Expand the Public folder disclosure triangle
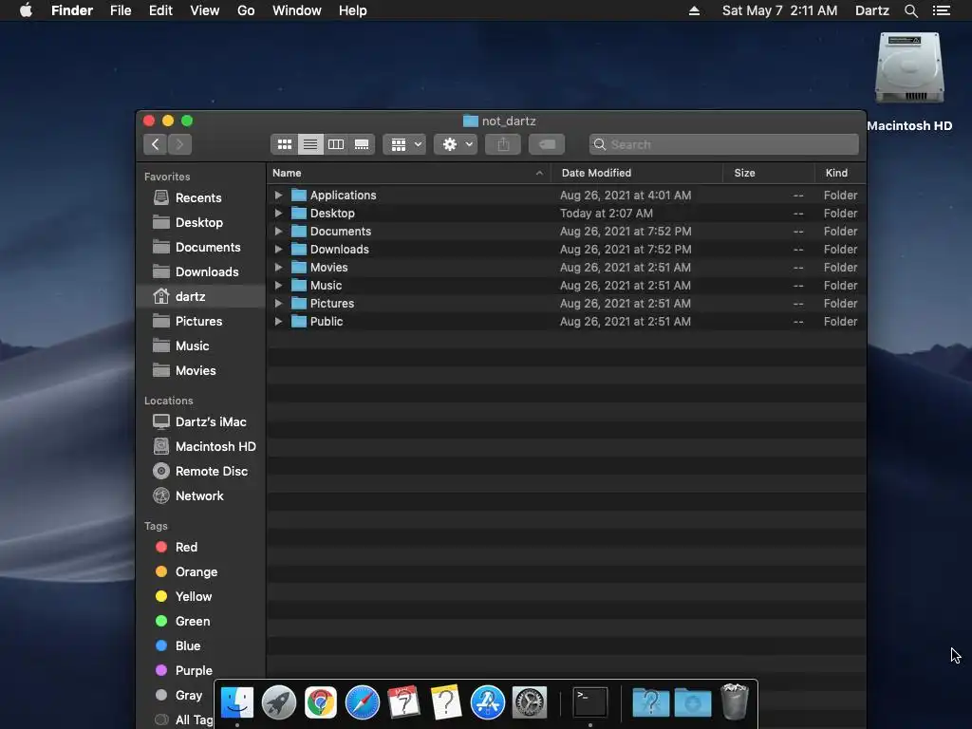Screen dimensions: 972x729 [x=278, y=321]
